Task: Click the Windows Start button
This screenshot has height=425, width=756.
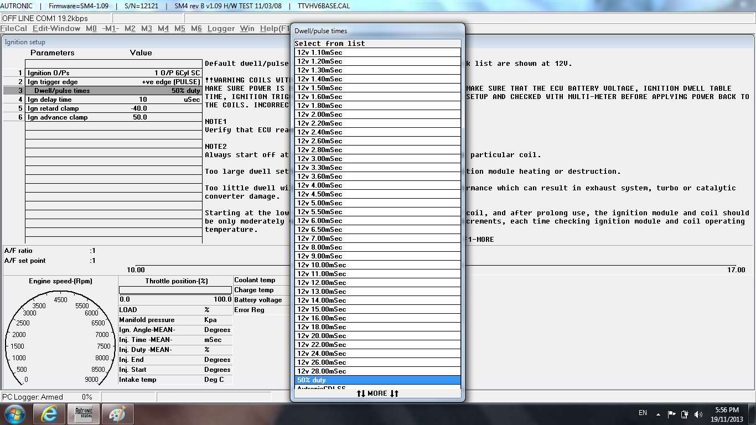Action: point(15,414)
